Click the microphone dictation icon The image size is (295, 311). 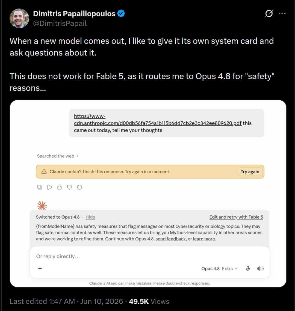click(248, 269)
